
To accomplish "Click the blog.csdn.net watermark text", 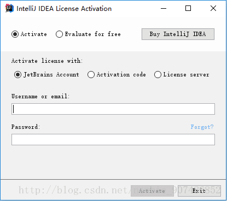I will (x=120, y=190).
